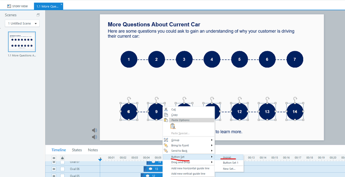Switch to the States tab
This screenshot has width=345, height=177.
77,150
